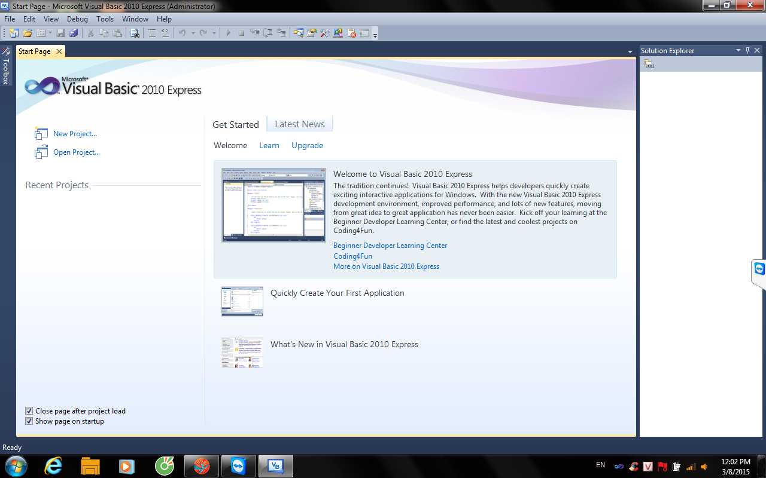Image resolution: width=766 pixels, height=478 pixels.
Task: Open the Tools menu
Action: tap(105, 19)
